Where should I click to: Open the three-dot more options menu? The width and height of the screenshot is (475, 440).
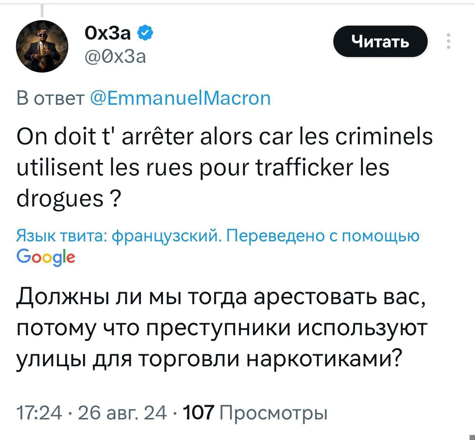(x=448, y=41)
